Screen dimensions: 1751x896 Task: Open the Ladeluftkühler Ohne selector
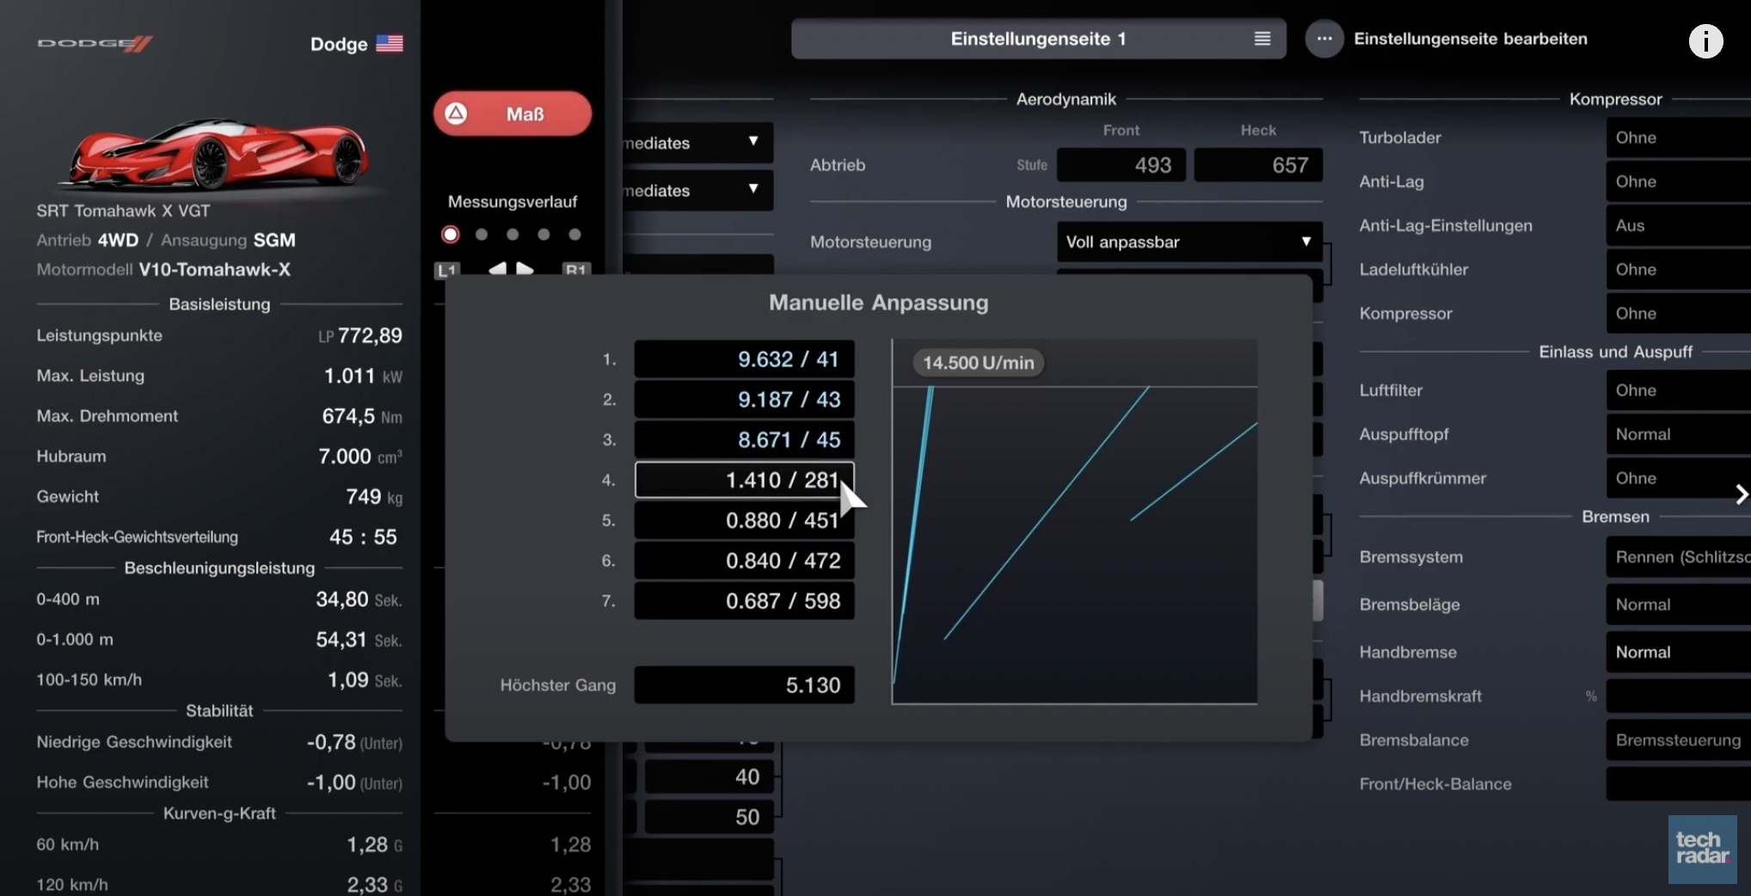[x=1678, y=269]
